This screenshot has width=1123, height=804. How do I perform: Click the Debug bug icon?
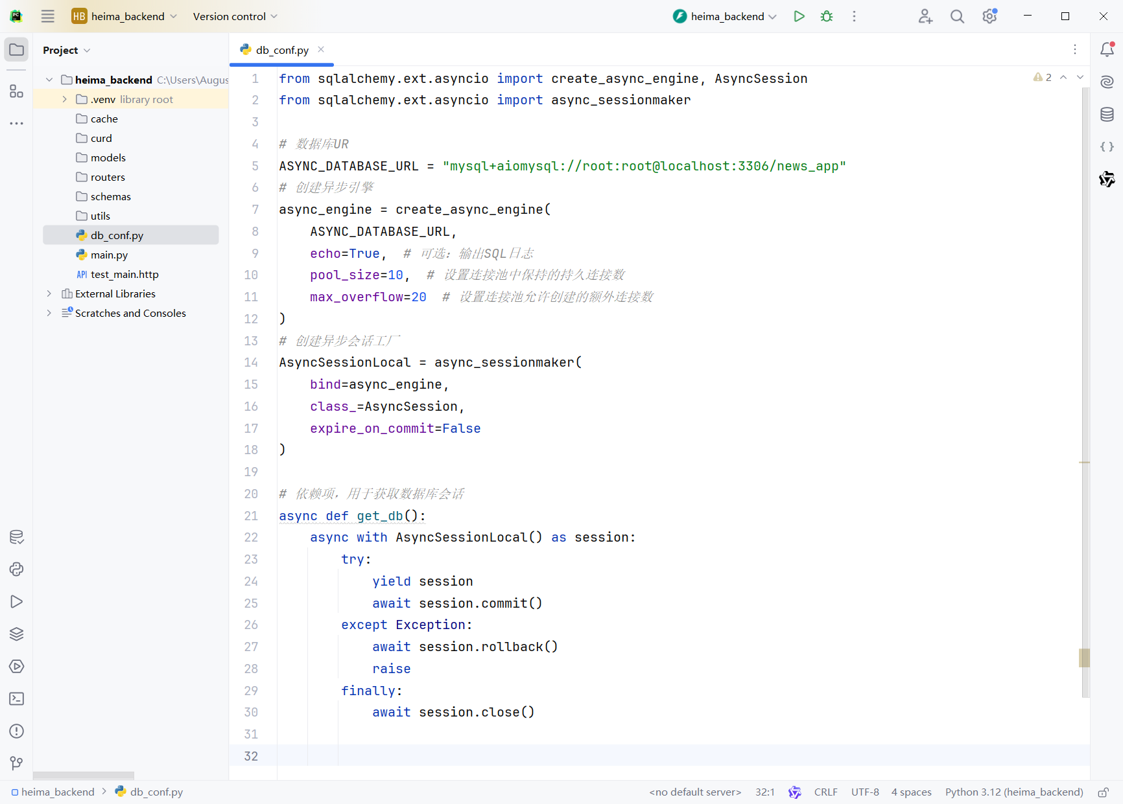[x=827, y=16]
